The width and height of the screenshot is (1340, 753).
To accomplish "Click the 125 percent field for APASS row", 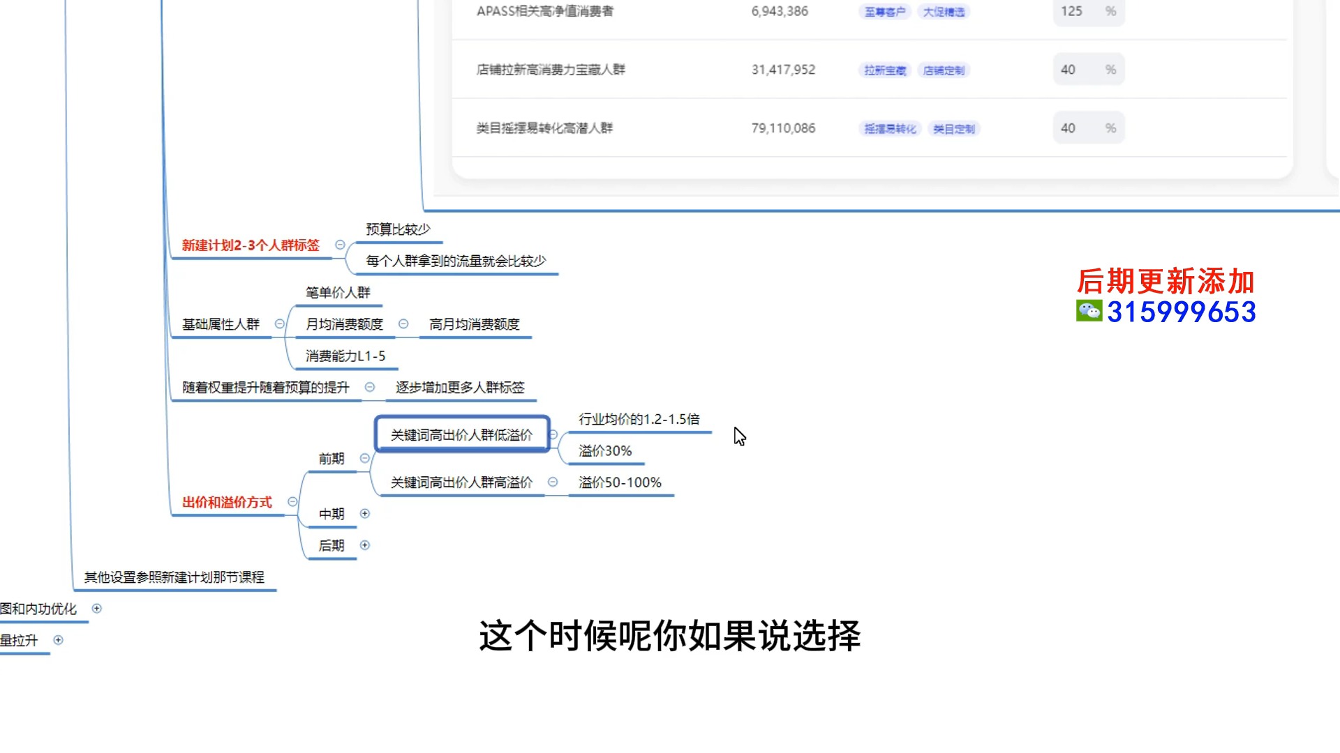I will click(x=1089, y=11).
